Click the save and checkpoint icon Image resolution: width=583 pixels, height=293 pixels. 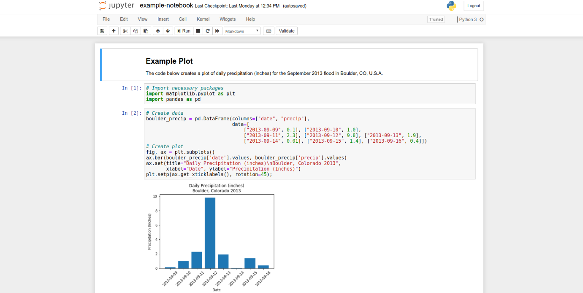coord(102,31)
